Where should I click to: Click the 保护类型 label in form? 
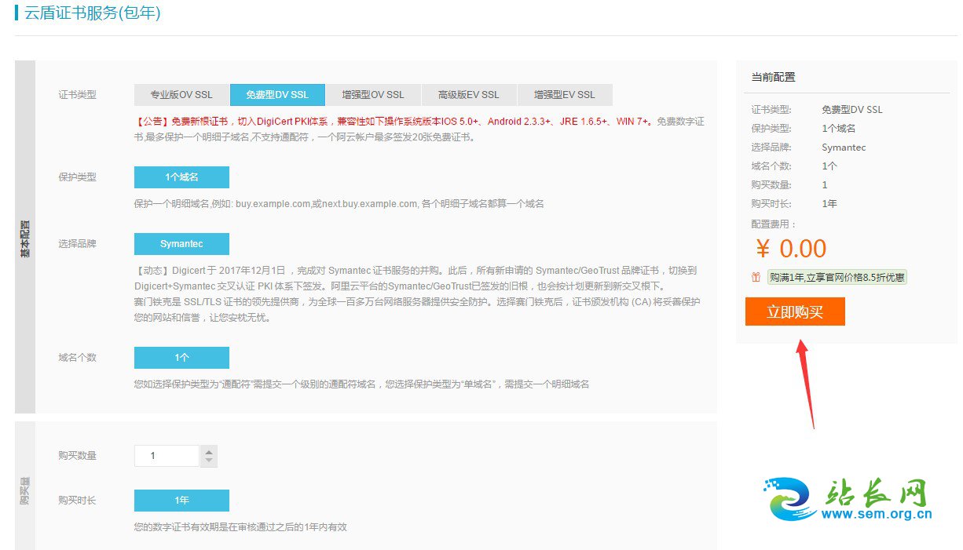(77, 177)
